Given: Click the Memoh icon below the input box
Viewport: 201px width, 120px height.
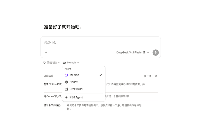Looking at the screenshot, I should [x=64, y=62].
